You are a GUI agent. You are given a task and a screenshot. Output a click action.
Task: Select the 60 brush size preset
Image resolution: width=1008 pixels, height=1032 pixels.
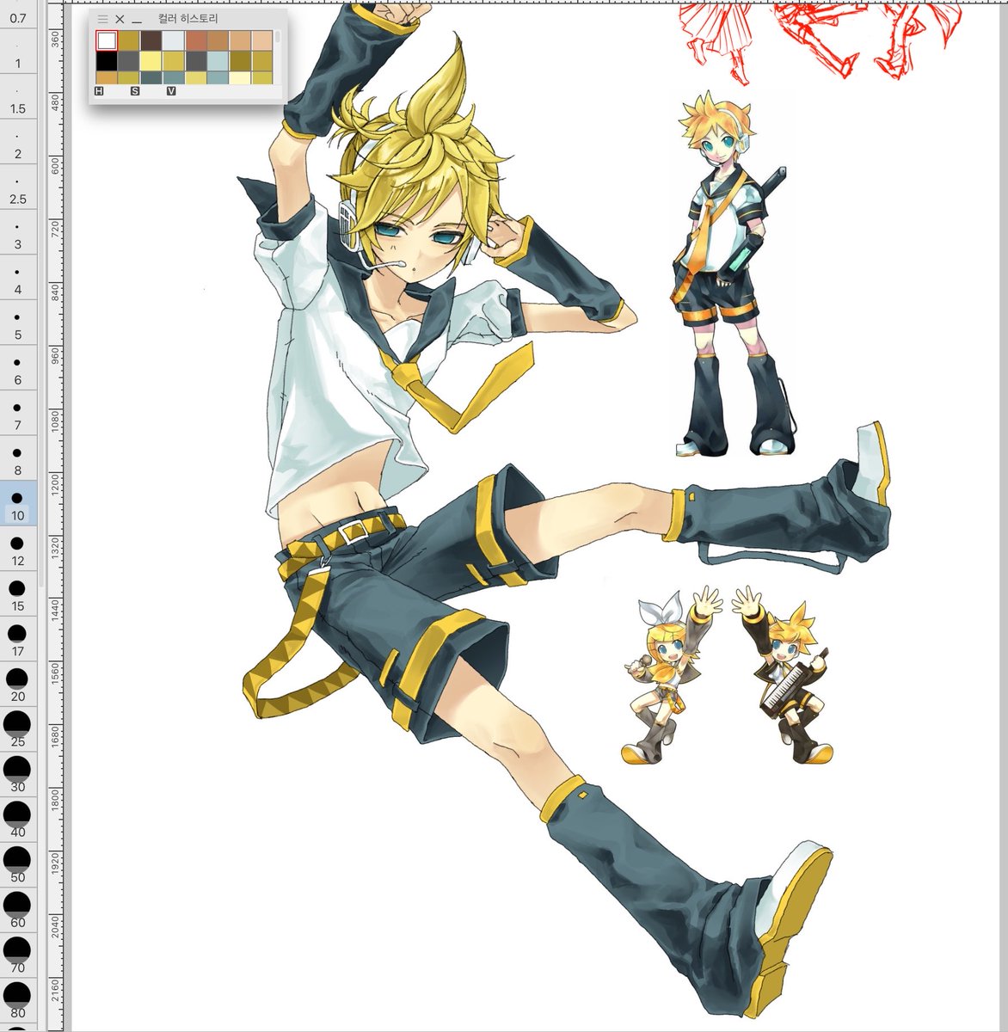tap(17, 911)
